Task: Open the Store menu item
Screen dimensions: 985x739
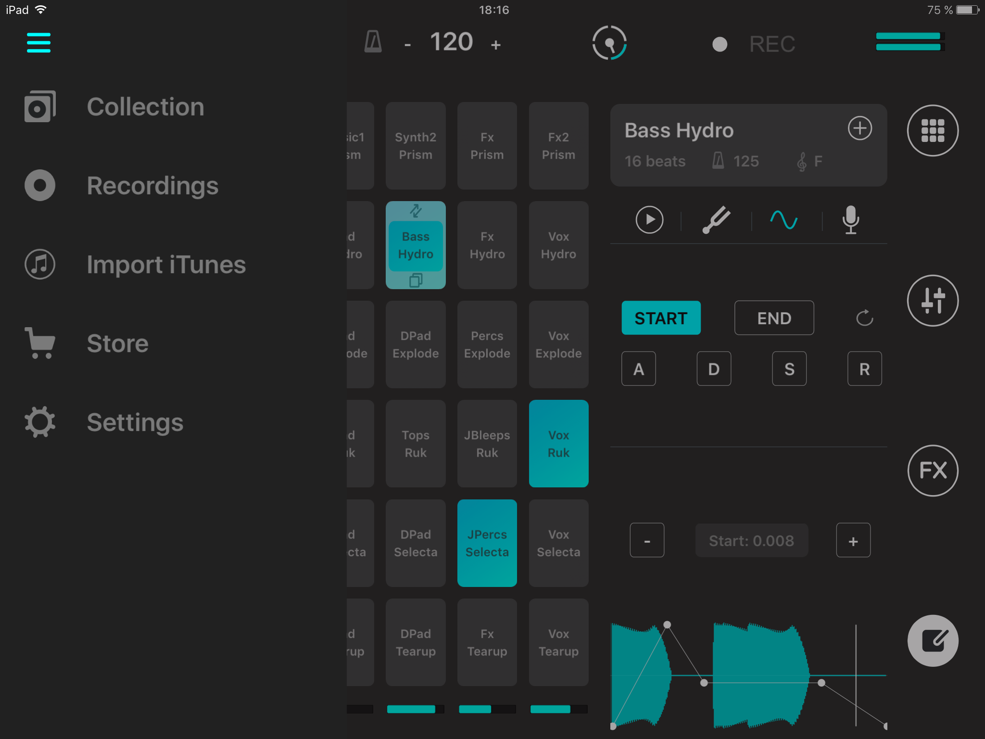Action: pos(117,344)
